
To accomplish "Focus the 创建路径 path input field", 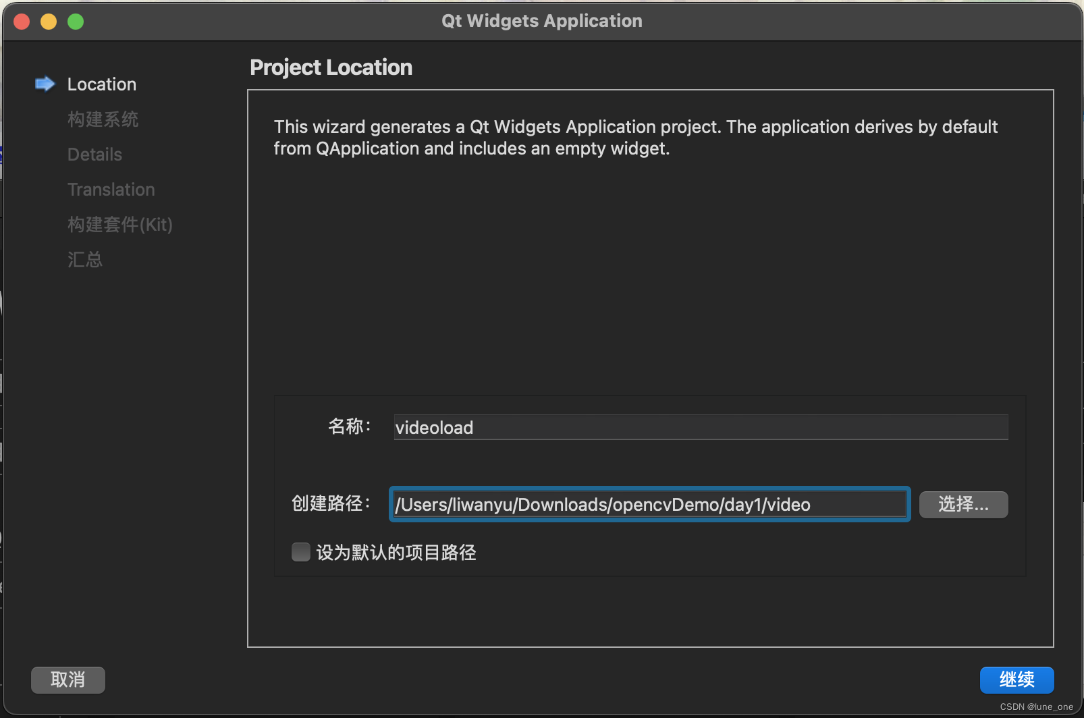I will click(648, 504).
